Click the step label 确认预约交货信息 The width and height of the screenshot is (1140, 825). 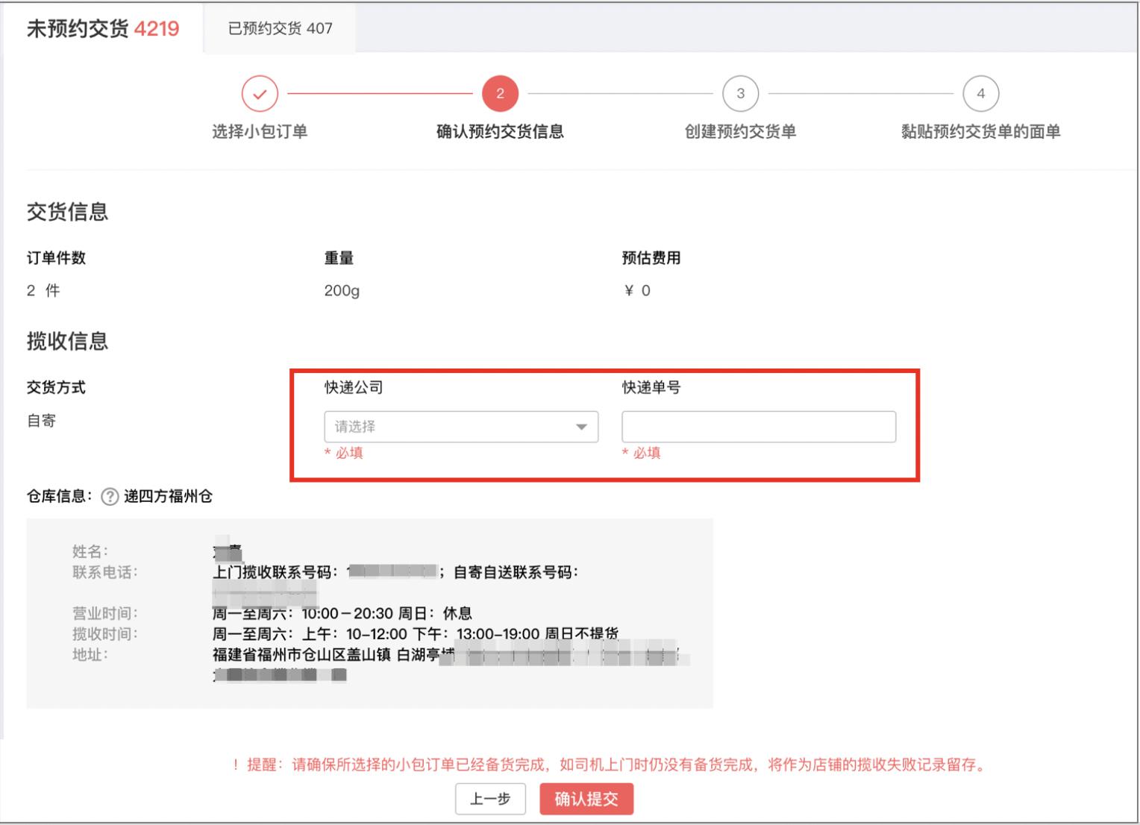pyautogui.click(x=499, y=131)
